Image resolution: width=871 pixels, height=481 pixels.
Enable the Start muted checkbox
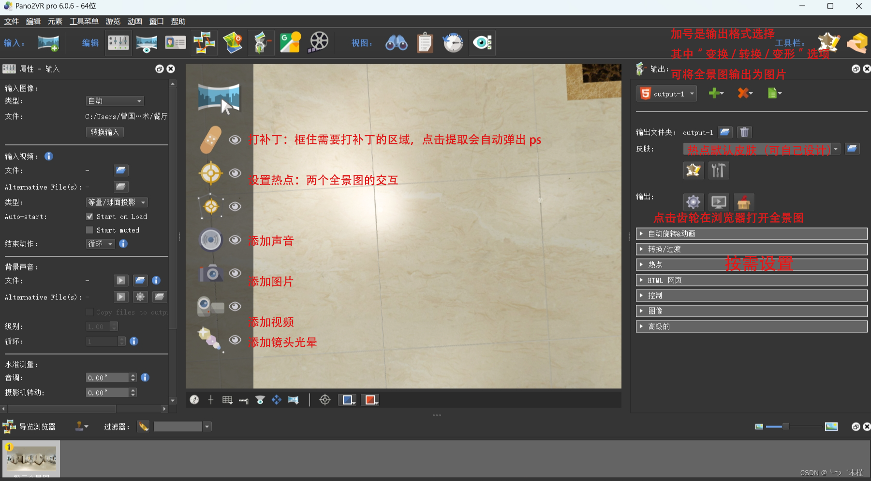click(x=89, y=230)
